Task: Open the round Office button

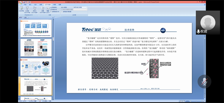Action: tap(20, 3)
